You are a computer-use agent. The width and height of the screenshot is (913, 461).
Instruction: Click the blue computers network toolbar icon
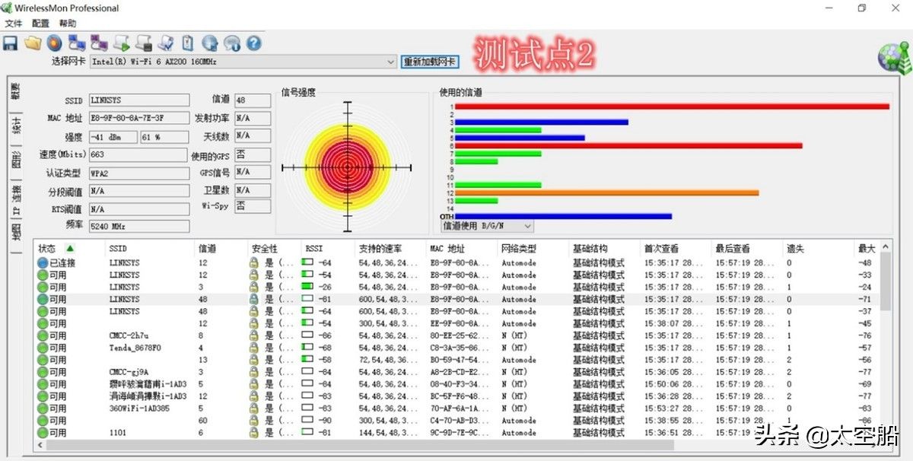[x=77, y=43]
